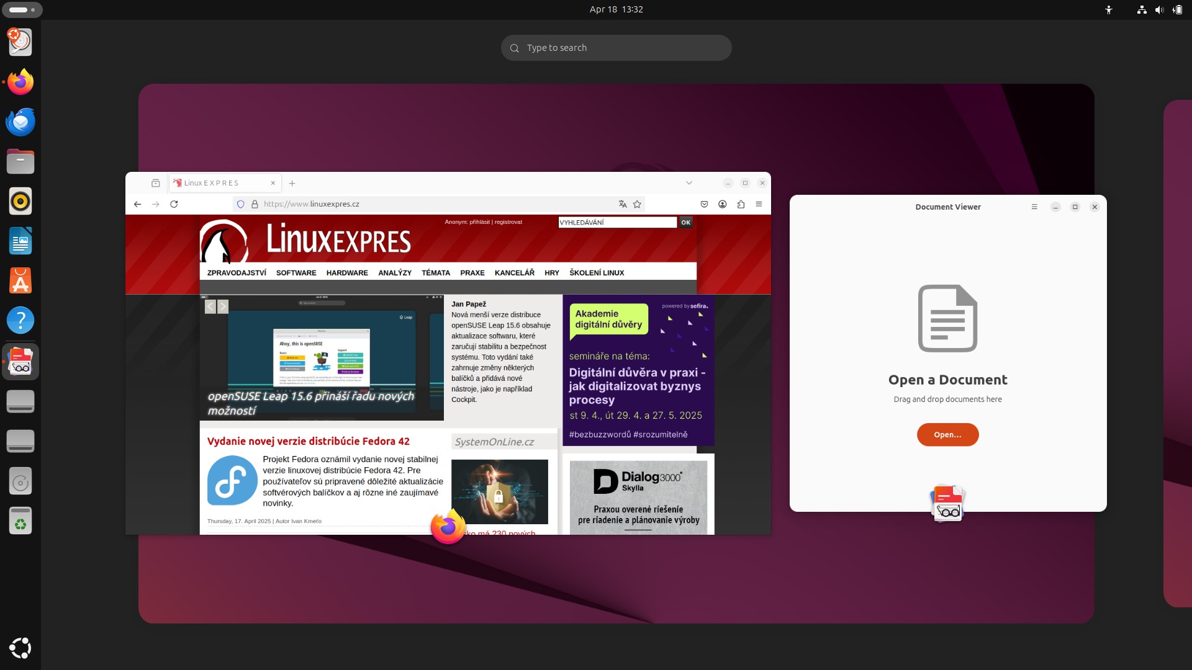Click Firefox forward arrow button
The height and width of the screenshot is (670, 1192).
(x=156, y=204)
